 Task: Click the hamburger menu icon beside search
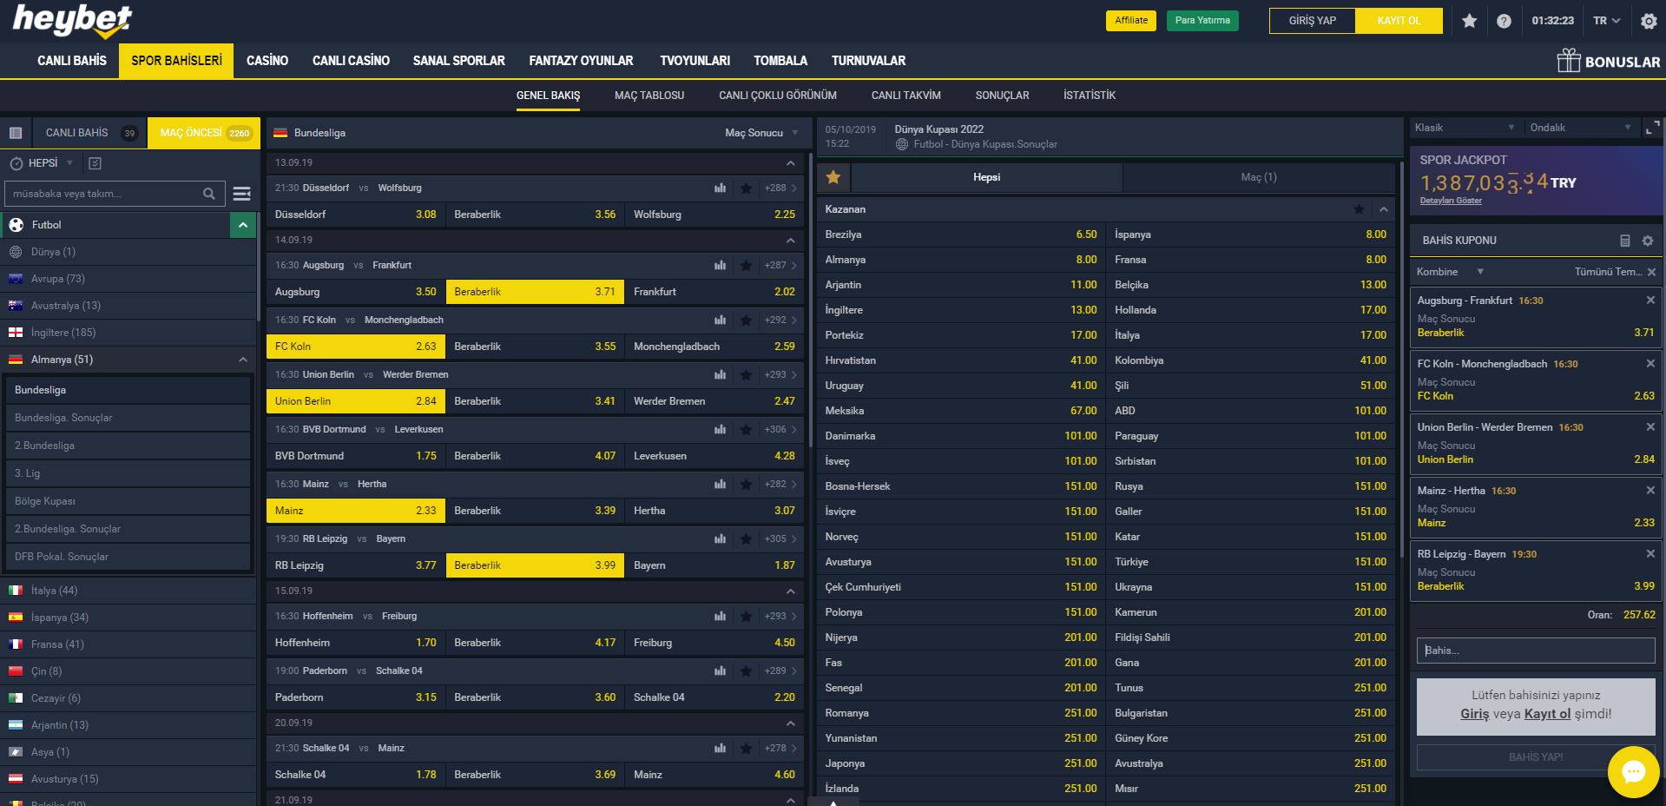(242, 194)
